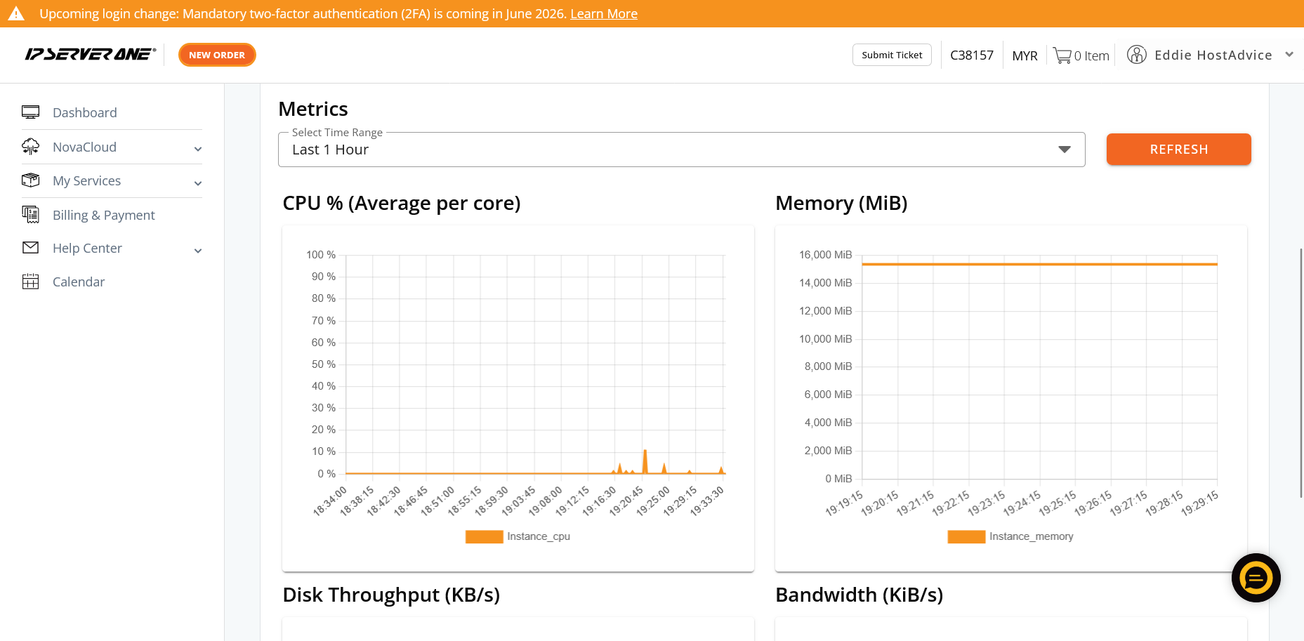Click the Eddie HostAdvice account name
Image resolution: width=1304 pixels, height=641 pixels.
click(1213, 55)
